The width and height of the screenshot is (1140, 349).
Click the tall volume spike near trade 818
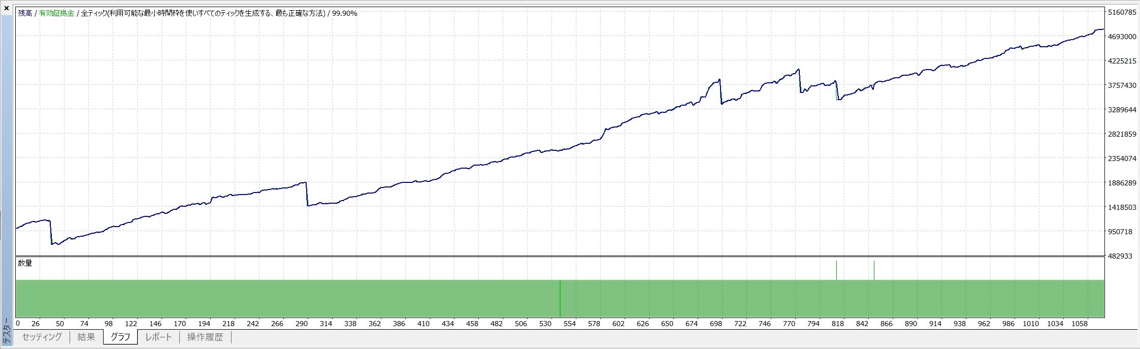coord(836,270)
